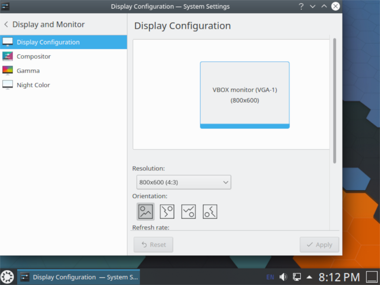
Task: Open the Resolution dropdown
Action: (184, 182)
